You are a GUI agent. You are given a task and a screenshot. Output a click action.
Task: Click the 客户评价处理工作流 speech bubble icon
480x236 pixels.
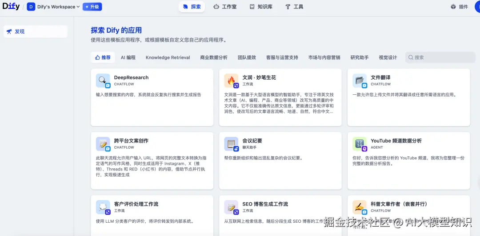103,207
